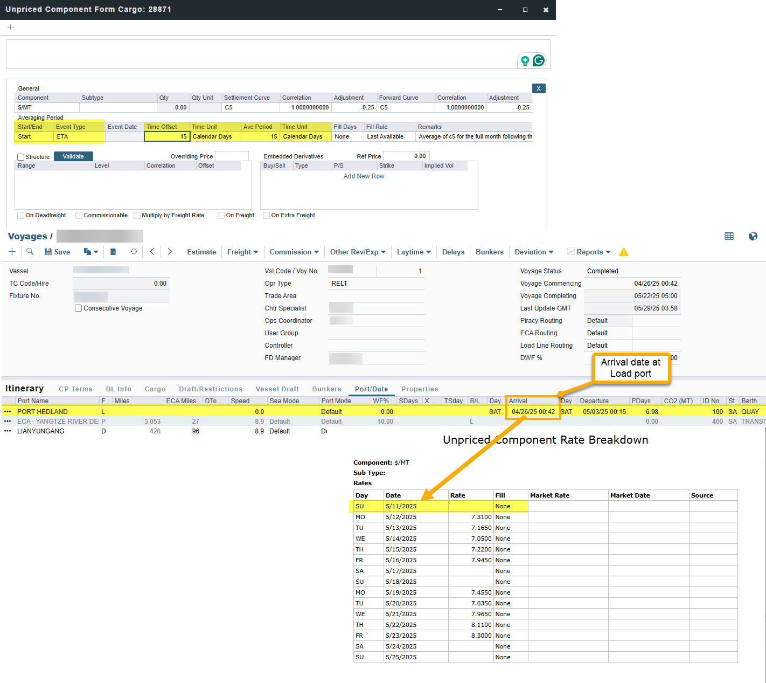Click the departure date 05/03/25 00:15 cell
Image resolution: width=766 pixels, height=683 pixels.
[x=604, y=412]
